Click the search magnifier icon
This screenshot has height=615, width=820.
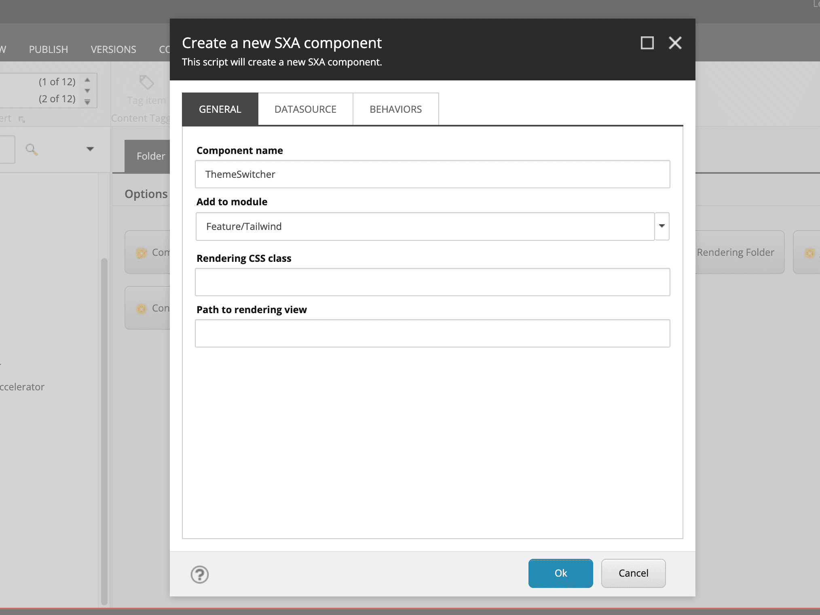[32, 150]
